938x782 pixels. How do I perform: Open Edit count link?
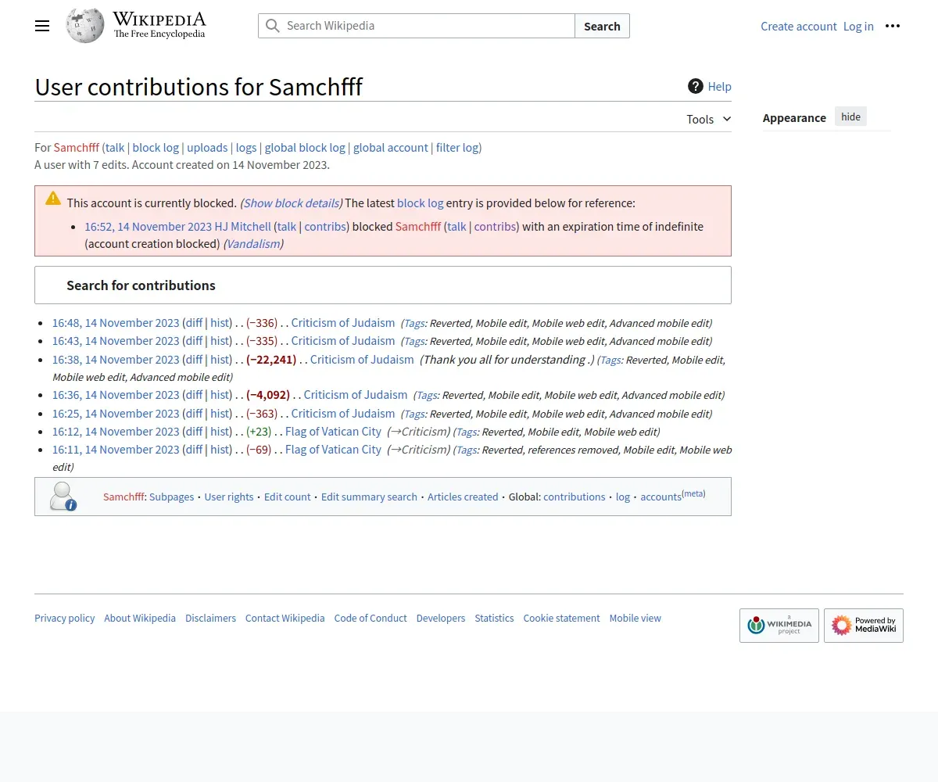(287, 497)
